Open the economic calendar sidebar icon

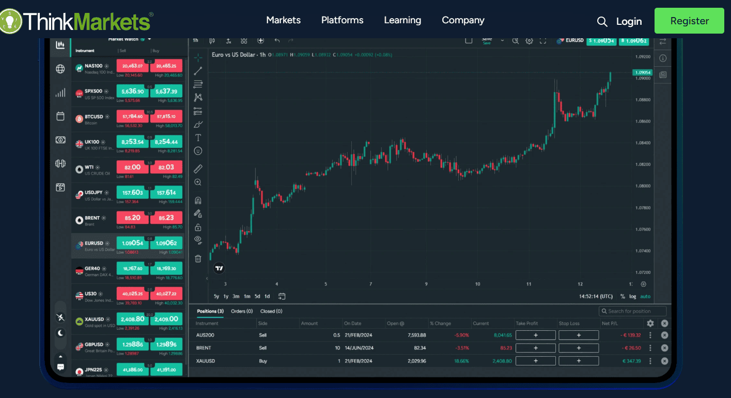point(60,116)
